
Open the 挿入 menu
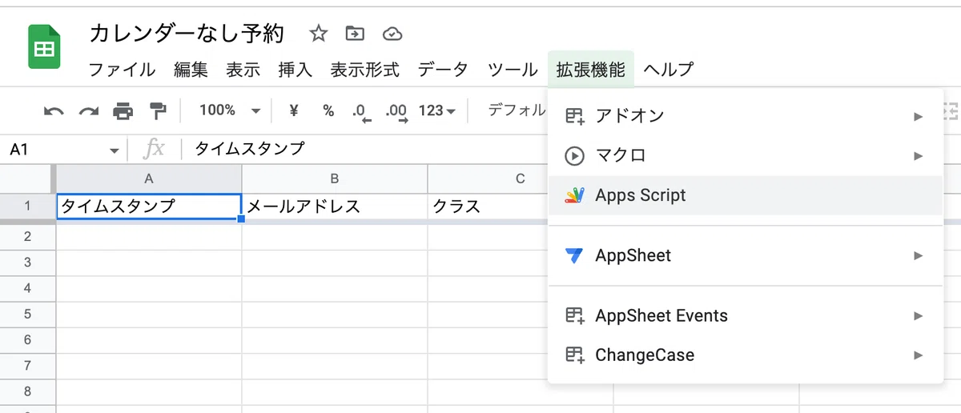295,70
